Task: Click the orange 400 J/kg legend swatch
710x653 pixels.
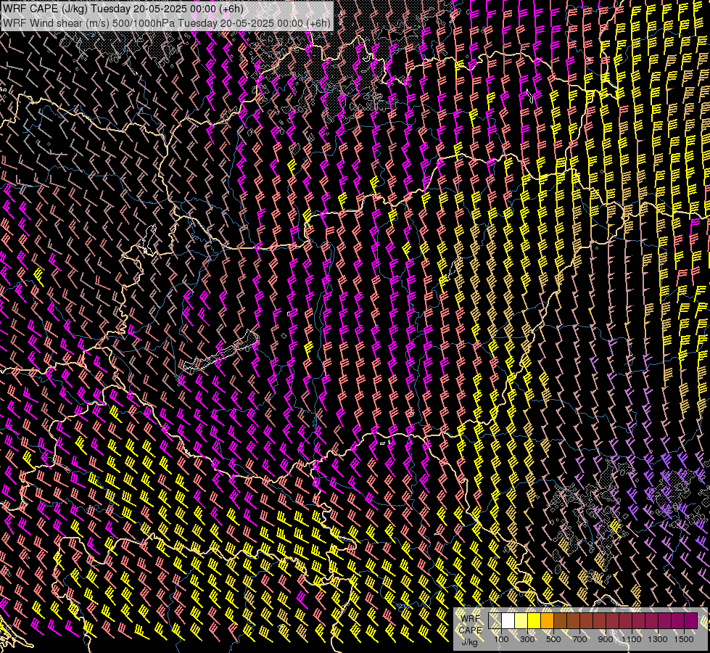Action: click(x=547, y=620)
